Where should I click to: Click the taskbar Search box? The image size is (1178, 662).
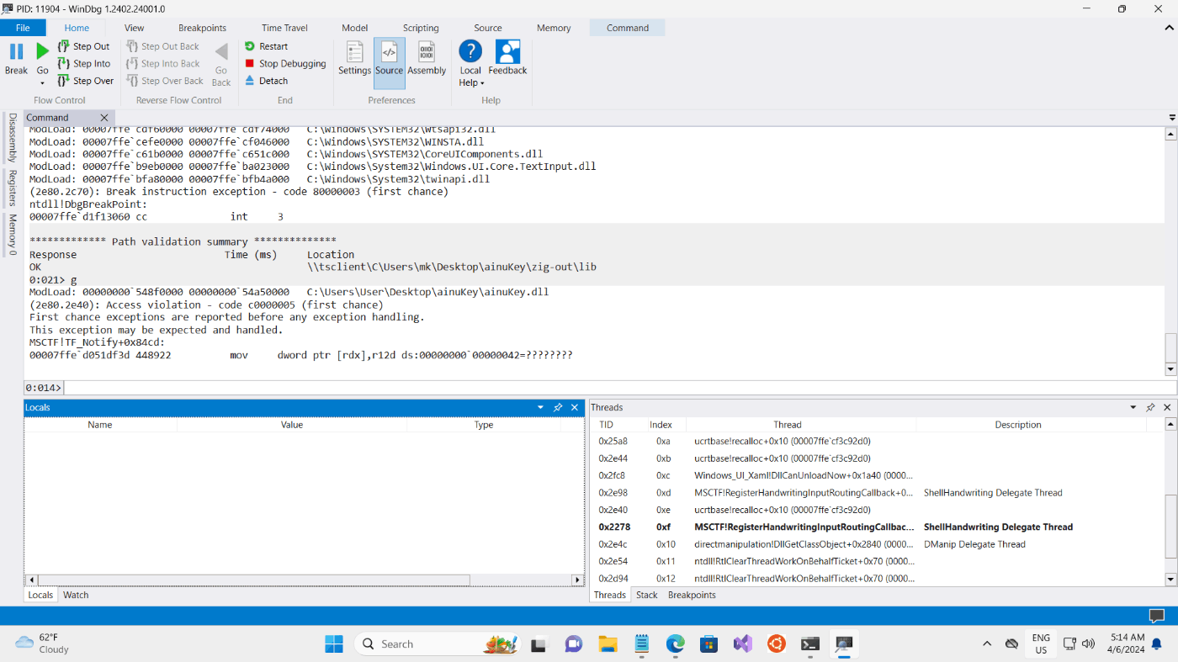[436, 643]
